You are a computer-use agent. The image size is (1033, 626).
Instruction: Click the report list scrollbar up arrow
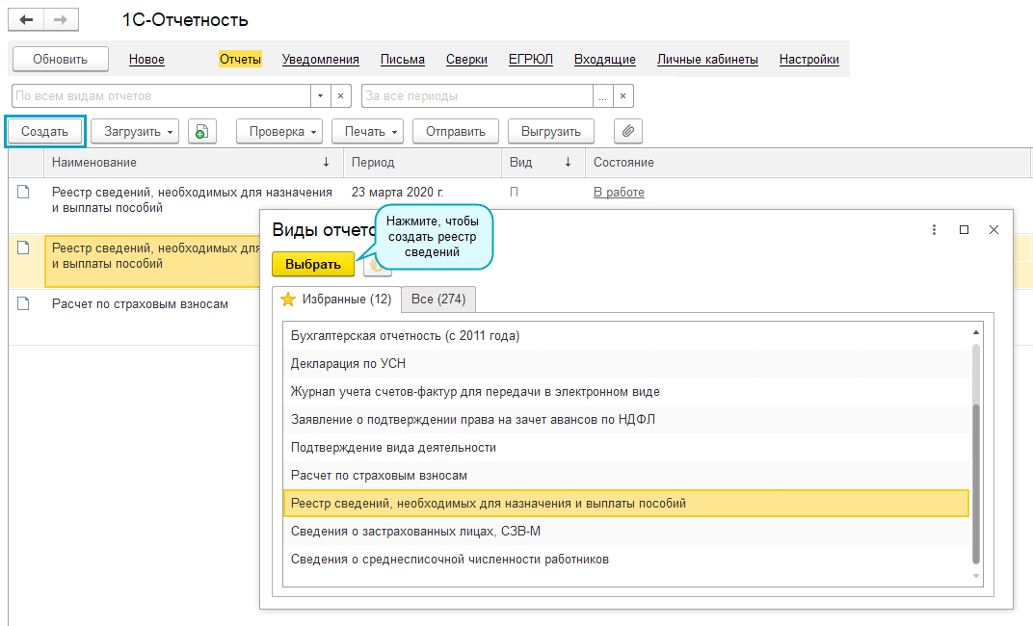[976, 332]
